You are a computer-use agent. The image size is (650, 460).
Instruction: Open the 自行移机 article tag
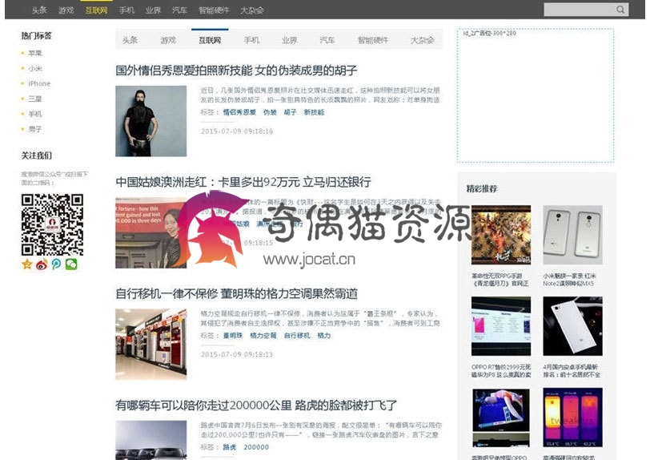click(297, 336)
